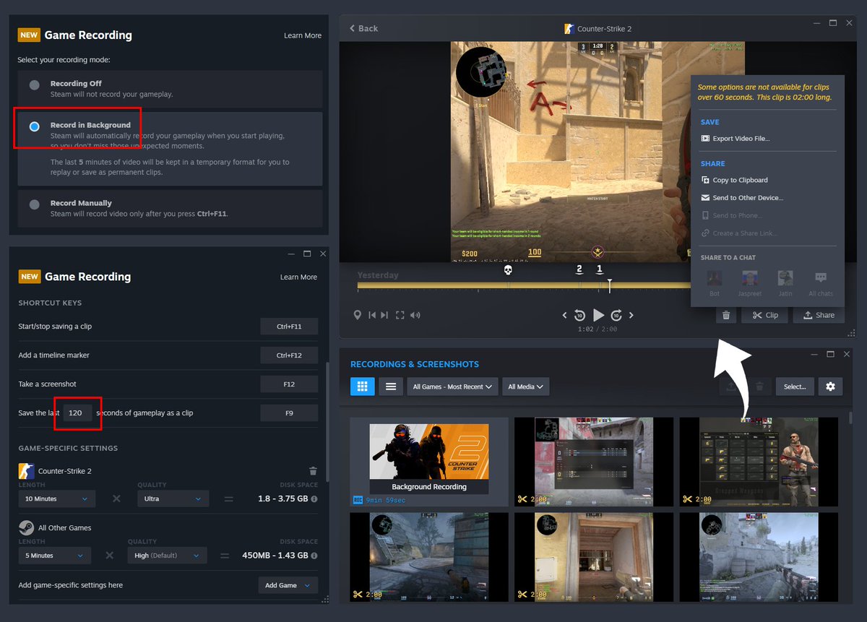
Task: Click the Share button above the timeline
Action: tap(819, 314)
